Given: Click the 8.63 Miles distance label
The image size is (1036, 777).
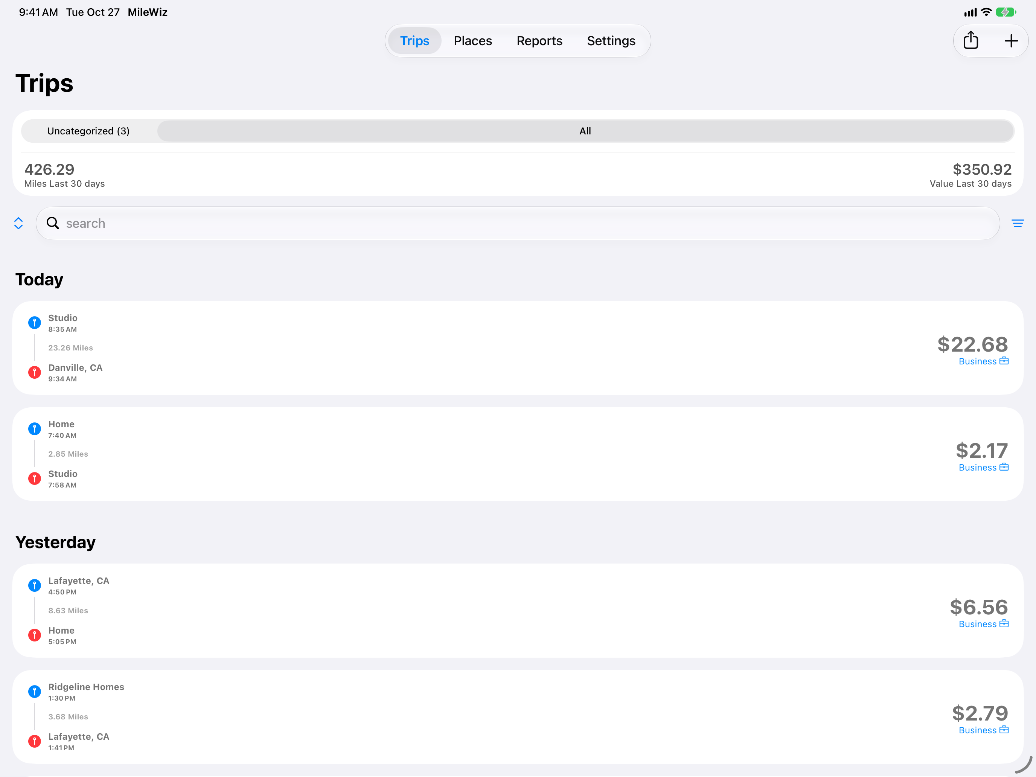Looking at the screenshot, I should click(x=69, y=610).
